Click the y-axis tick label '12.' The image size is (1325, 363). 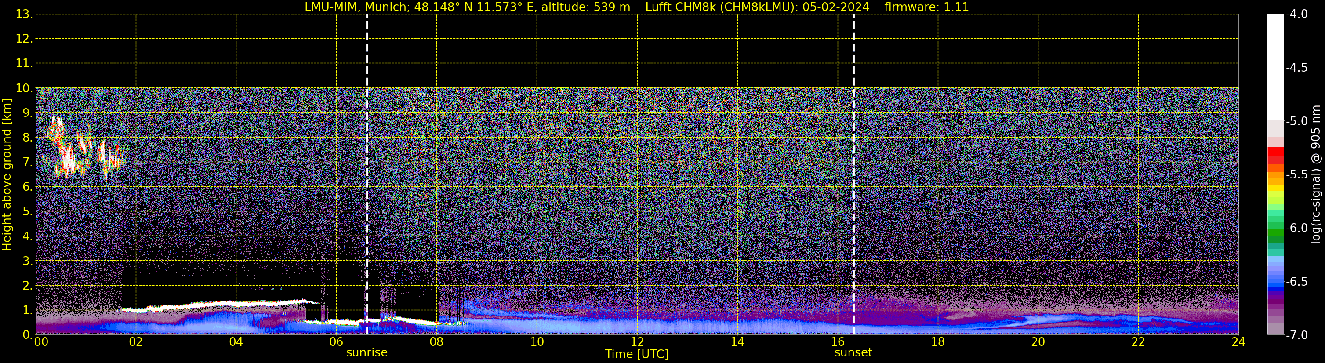click(24, 39)
